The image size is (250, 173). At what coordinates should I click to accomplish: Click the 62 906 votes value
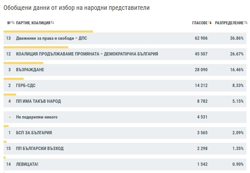[201, 38]
